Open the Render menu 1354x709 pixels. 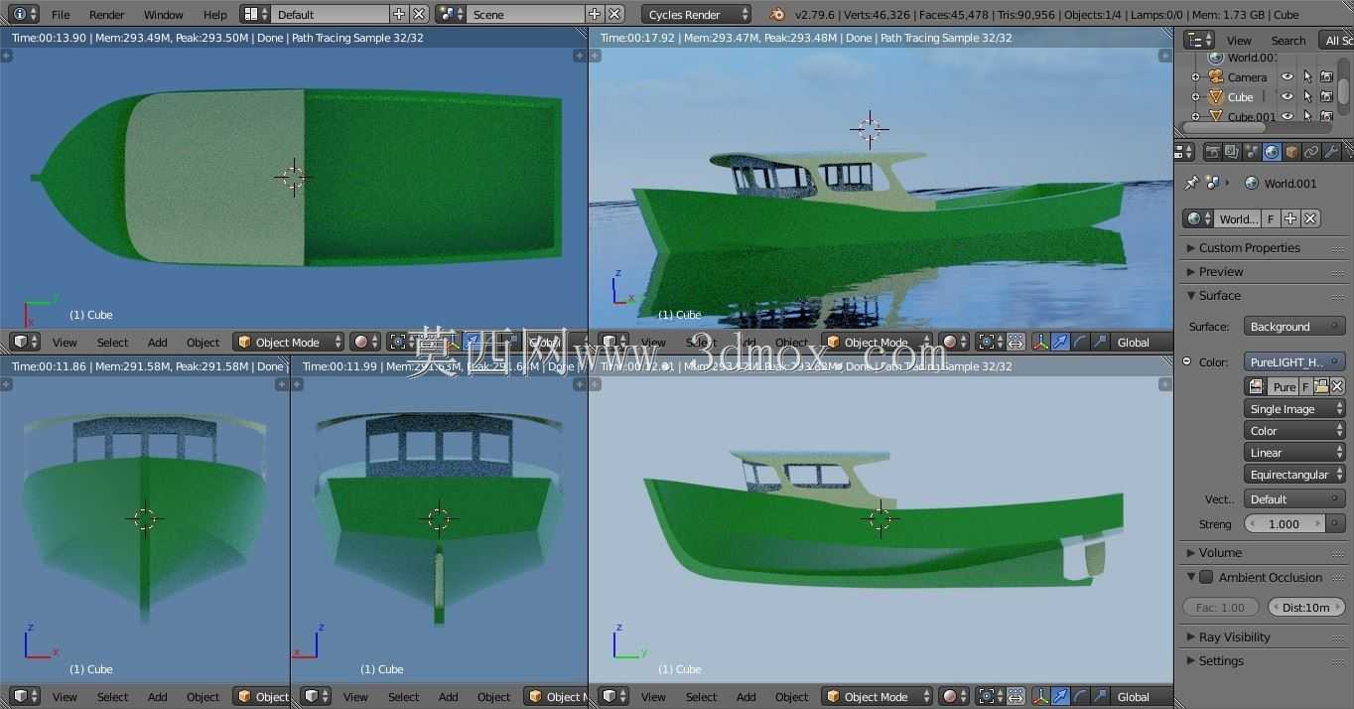107,14
